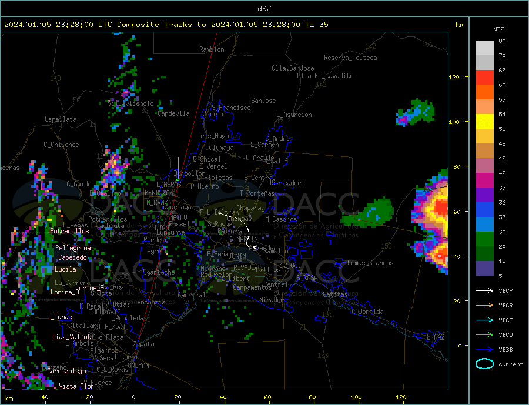The image size is (529, 405).
Task: Click the end of white VBCP storm track
Action: click(x=255, y=247)
